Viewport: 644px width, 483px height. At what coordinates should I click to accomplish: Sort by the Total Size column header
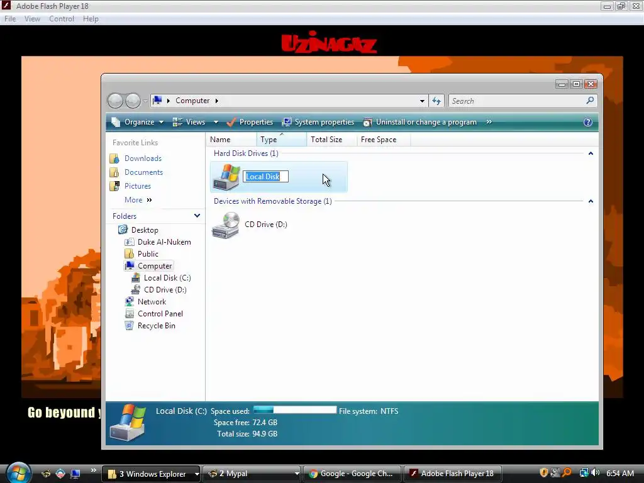pos(332,140)
